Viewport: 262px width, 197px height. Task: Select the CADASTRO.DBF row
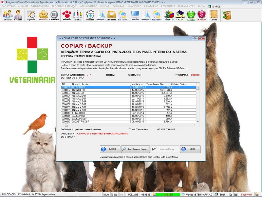click(x=129, y=121)
